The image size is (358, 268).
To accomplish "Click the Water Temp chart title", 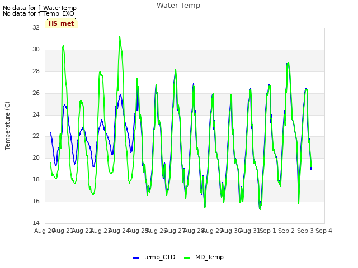I will click(178, 6).
